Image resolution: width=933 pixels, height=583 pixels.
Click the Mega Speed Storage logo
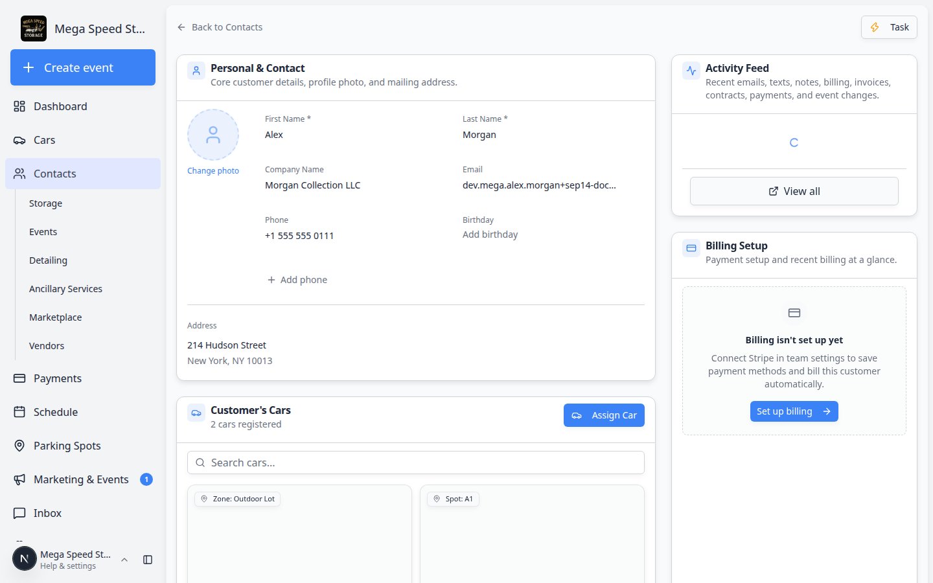pos(34,29)
